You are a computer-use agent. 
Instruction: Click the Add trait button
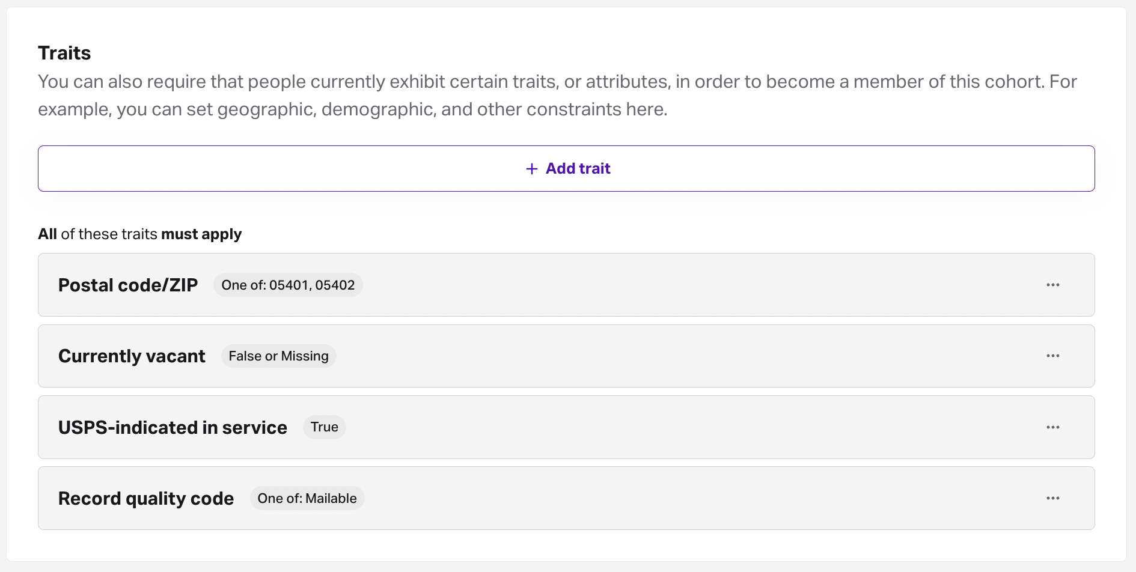[566, 168]
